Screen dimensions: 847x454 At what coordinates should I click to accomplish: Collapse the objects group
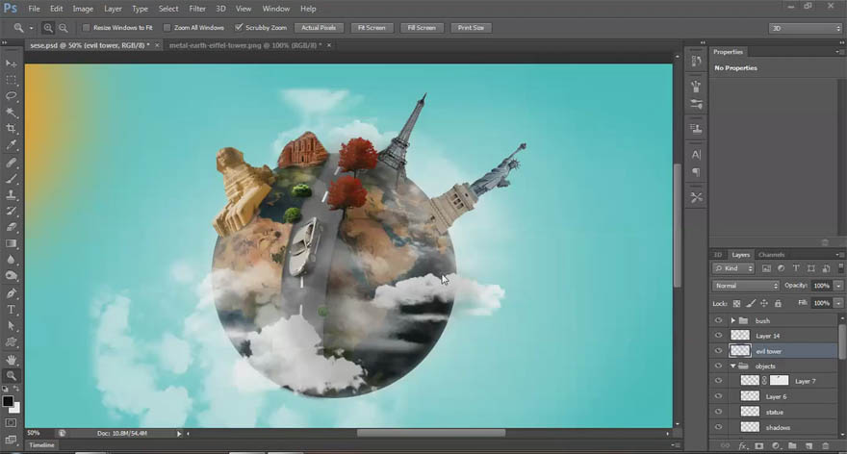coord(733,366)
